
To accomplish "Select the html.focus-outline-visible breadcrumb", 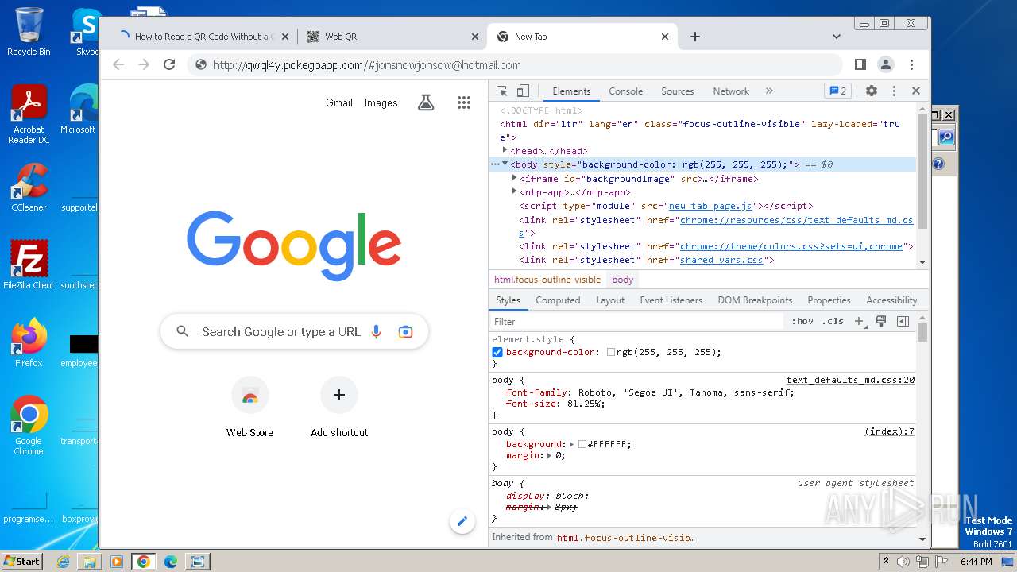I will point(547,280).
